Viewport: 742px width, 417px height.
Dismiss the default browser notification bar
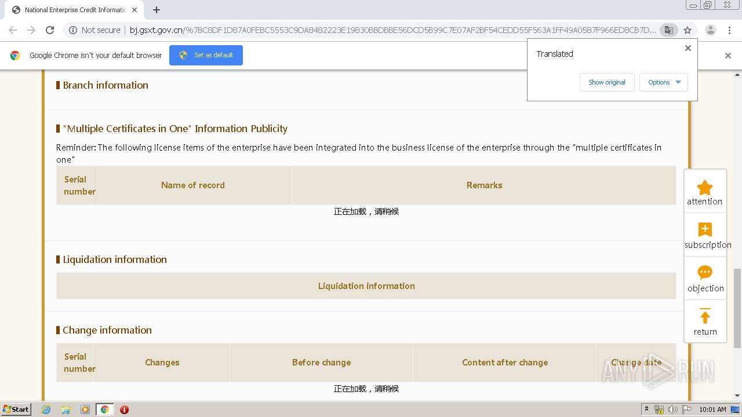tap(728, 56)
